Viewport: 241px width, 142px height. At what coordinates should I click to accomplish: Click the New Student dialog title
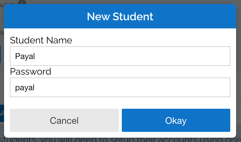click(x=120, y=16)
